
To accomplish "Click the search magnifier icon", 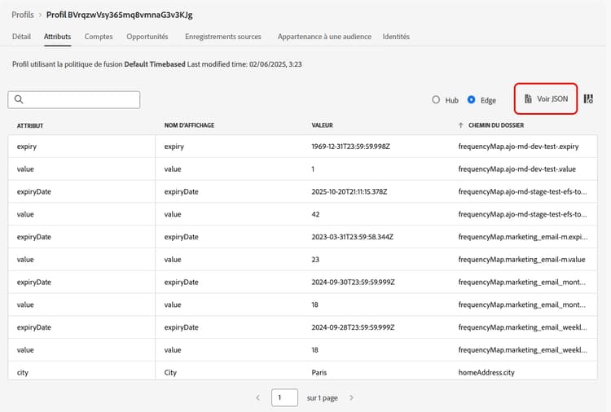I will coord(19,99).
